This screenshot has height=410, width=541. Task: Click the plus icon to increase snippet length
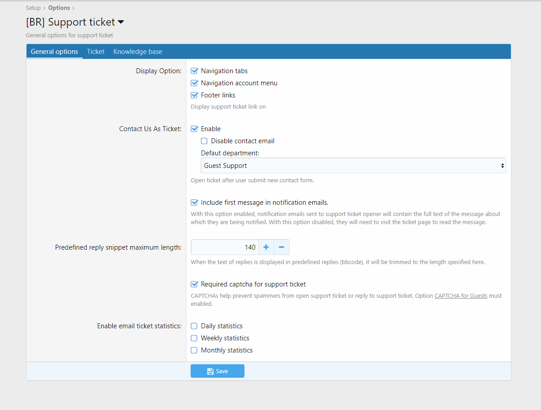pos(266,247)
